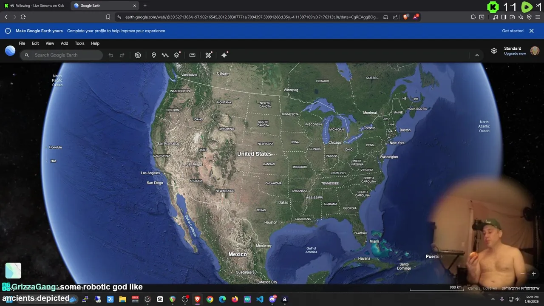Select the Add placemark pin tool

[x=154, y=55]
